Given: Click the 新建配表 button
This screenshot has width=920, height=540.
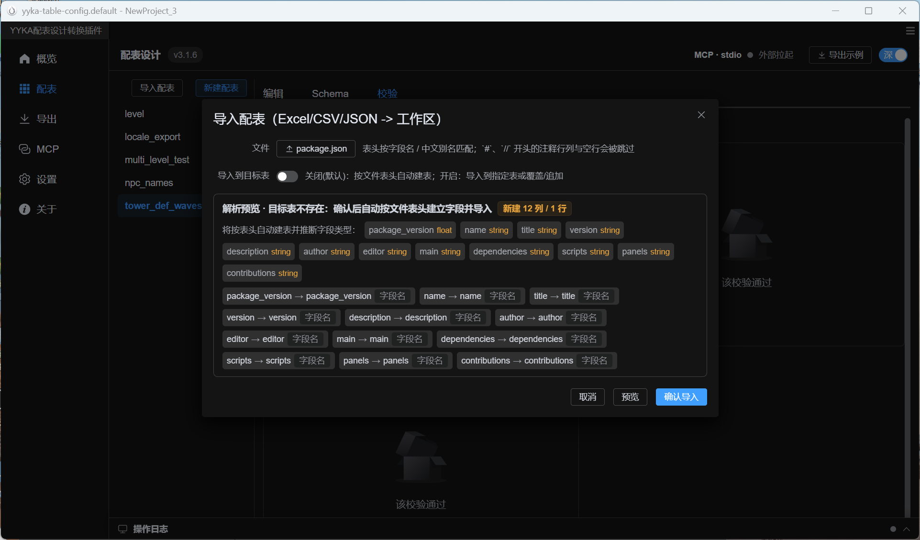Looking at the screenshot, I should click(x=221, y=88).
